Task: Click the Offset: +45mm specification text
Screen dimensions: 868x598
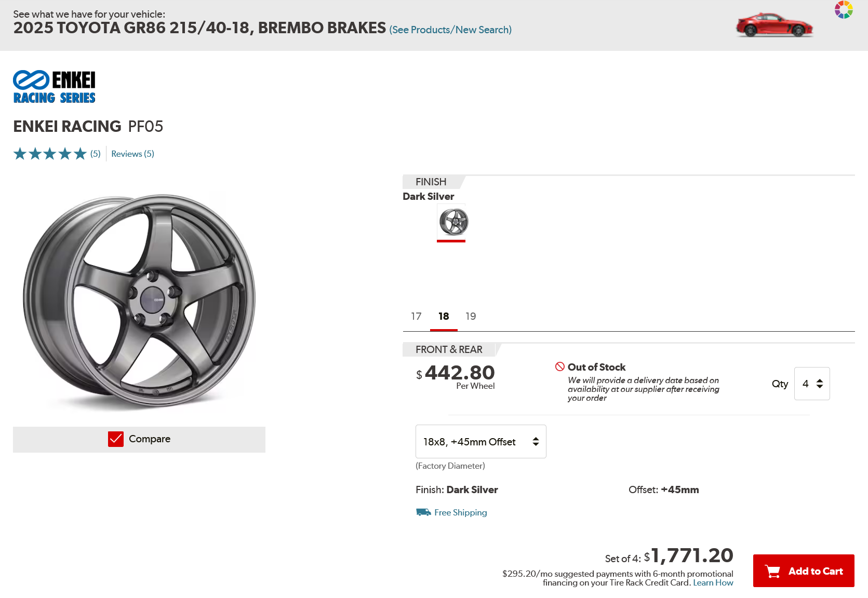Action: click(x=664, y=490)
